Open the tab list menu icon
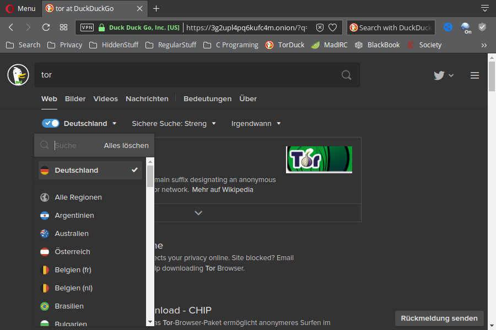Viewport: 496px width, 330px height. 484,8
